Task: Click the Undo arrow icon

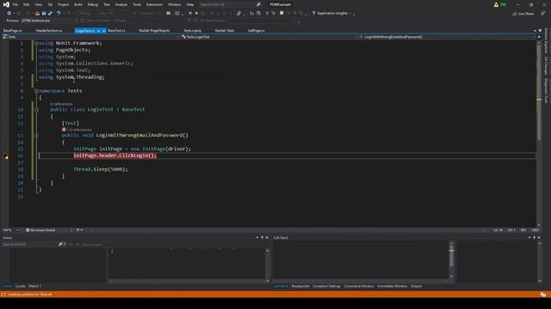Action: 59,14
